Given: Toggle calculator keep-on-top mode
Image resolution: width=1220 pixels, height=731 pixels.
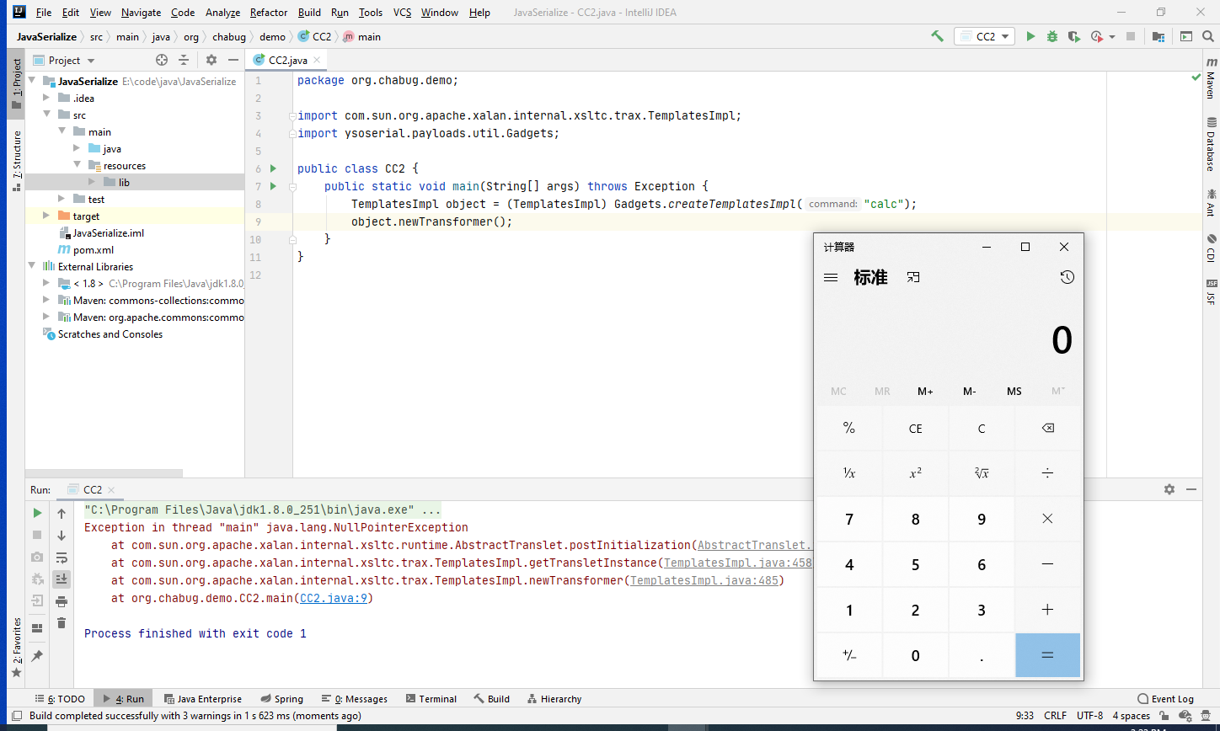Looking at the screenshot, I should tap(913, 277).
